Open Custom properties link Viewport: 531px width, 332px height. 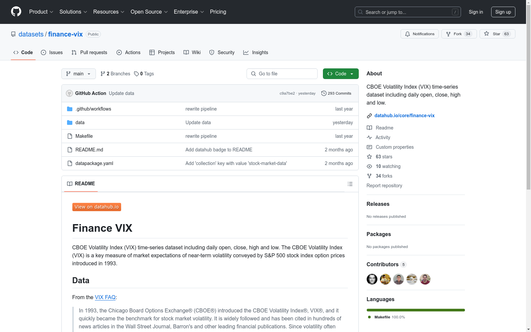(390, 147)
